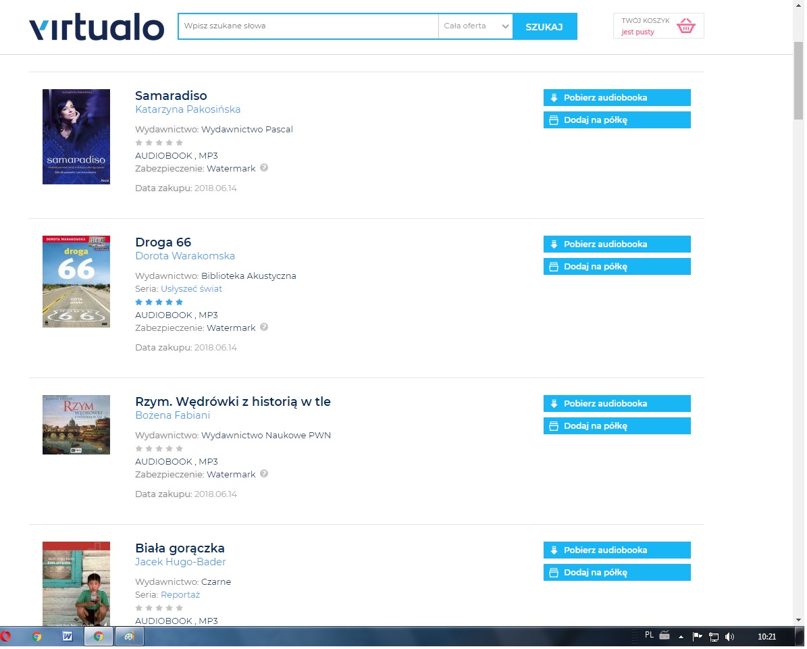
Task: Open the Usłyszeć świat series link
Action: point(192,289)
